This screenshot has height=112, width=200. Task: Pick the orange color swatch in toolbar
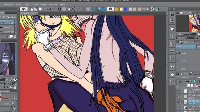click(117, 9)
